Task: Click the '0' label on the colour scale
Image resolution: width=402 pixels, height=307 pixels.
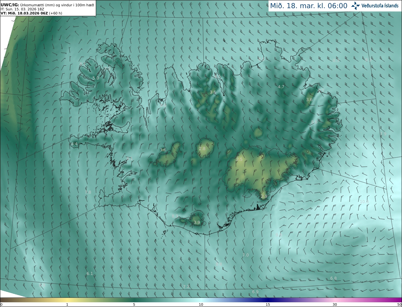Action: (1, 304)
